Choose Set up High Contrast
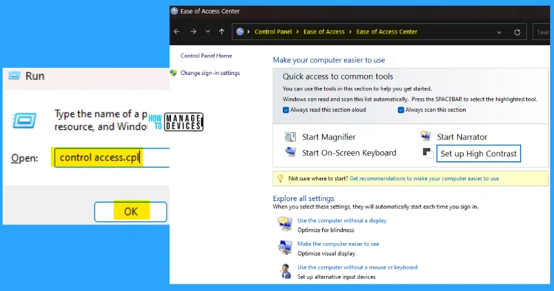 [x=478, y=154]
